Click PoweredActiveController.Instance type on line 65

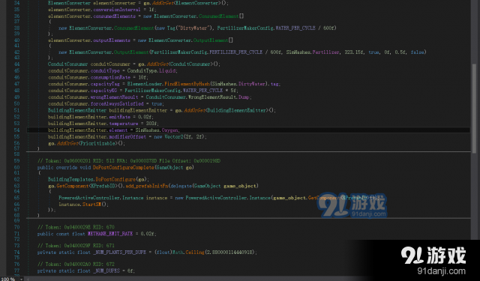tap(101, 198)
